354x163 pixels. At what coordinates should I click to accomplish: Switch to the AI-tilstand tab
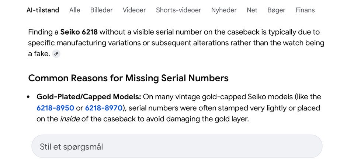click(x=43, y=10)
